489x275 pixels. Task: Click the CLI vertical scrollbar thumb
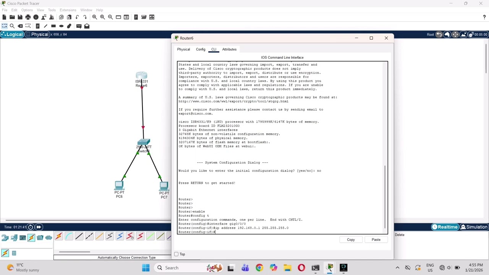coord(385,197)
